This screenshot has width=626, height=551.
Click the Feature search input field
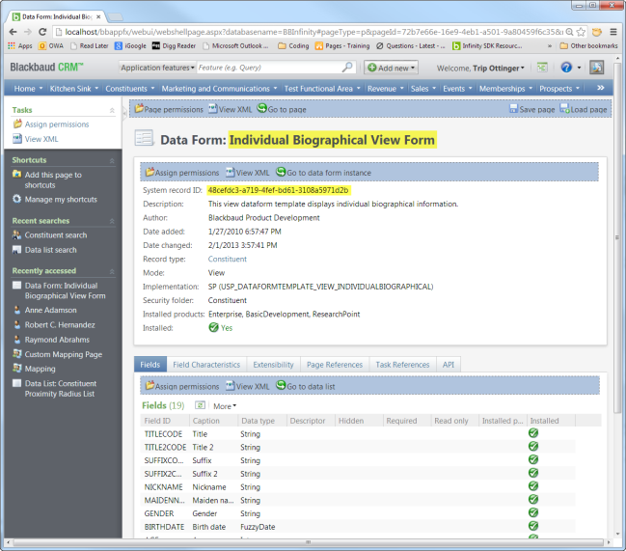[x=267, y=68]
